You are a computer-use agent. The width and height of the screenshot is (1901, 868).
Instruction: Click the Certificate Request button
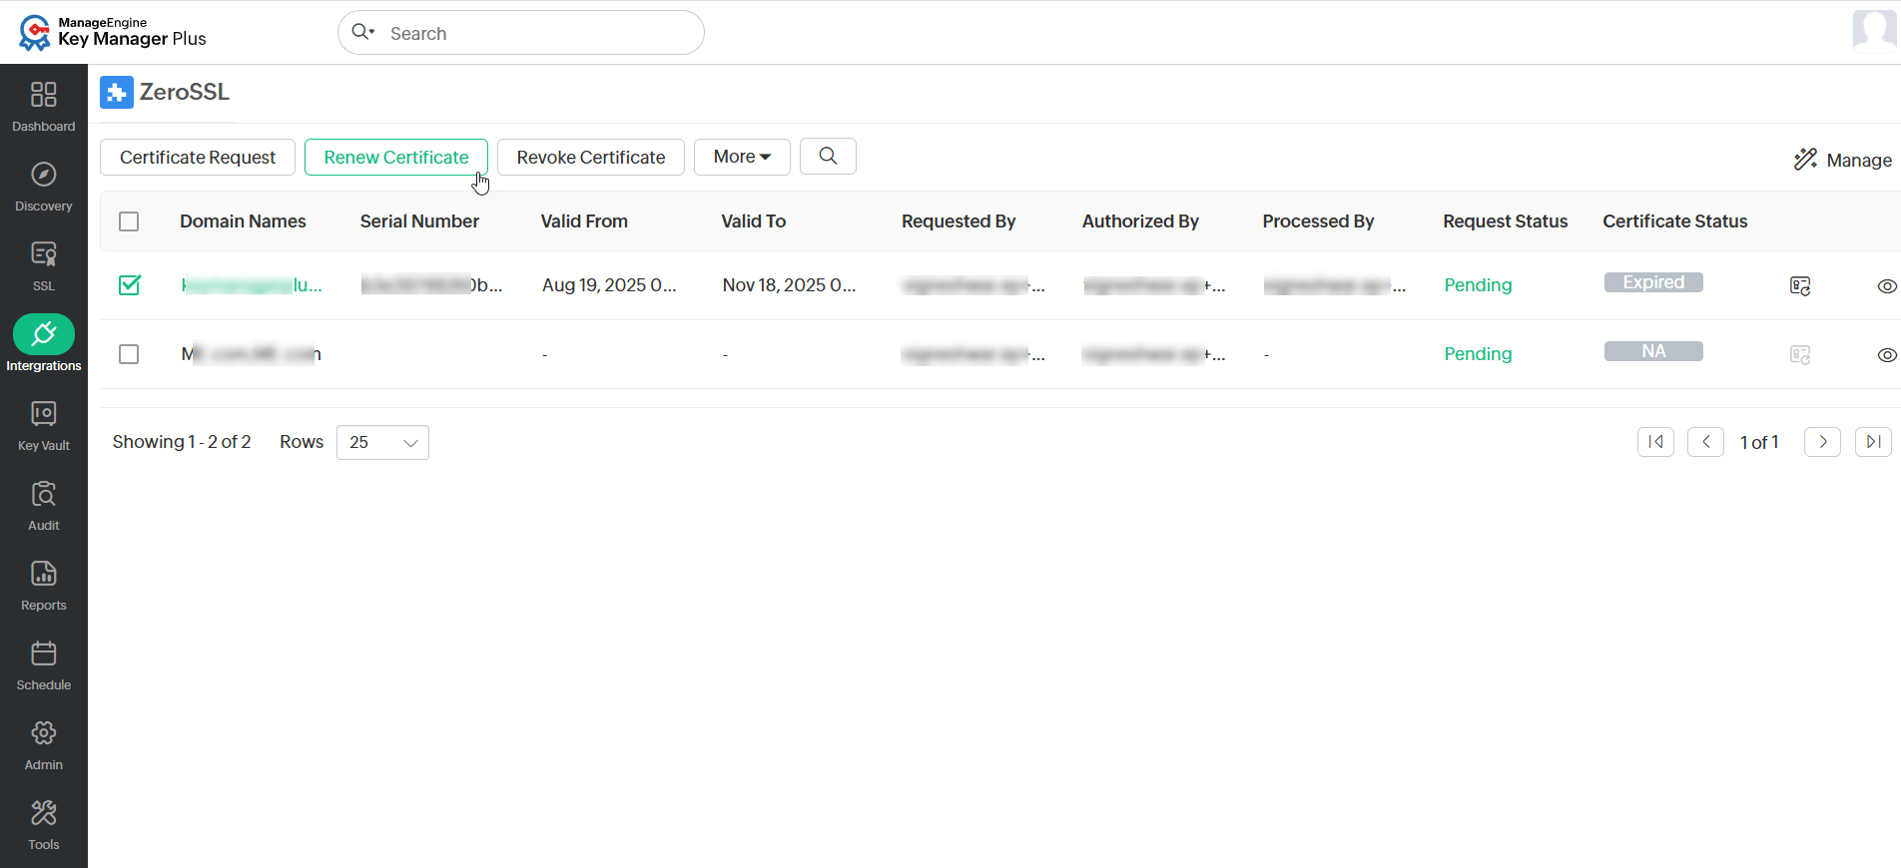click(x=198, y=157)
